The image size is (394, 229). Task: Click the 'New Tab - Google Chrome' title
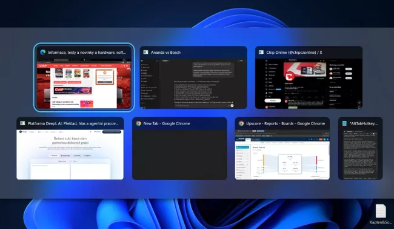[x=167, y=123]
